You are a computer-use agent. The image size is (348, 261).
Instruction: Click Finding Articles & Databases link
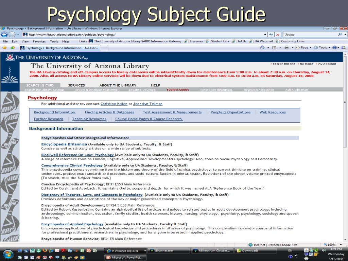[109, 112]
